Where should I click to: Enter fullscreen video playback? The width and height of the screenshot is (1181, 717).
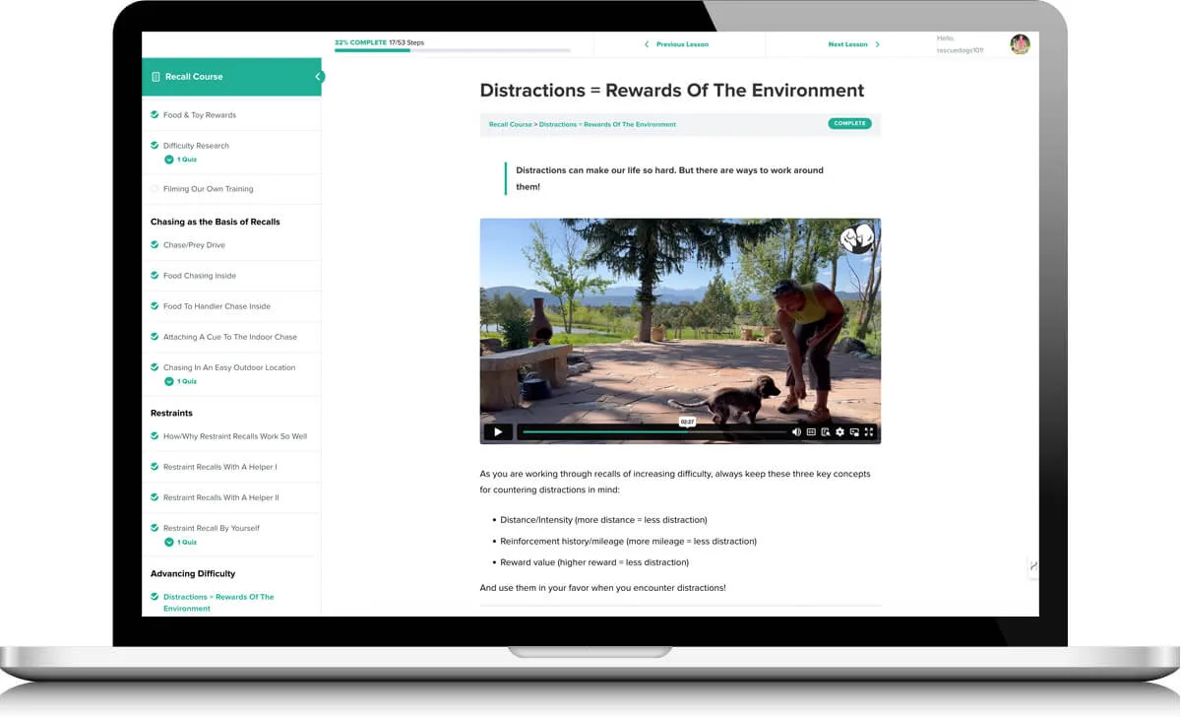click(x=870, y=431)
